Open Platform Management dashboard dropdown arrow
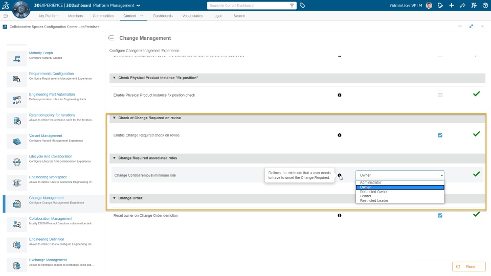491x276 pixels. pyautogui.click(x=139, y=5)
